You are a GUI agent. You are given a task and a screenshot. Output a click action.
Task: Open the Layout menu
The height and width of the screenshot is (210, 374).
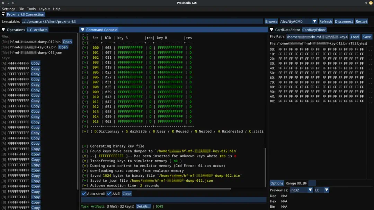coord(44,9)
